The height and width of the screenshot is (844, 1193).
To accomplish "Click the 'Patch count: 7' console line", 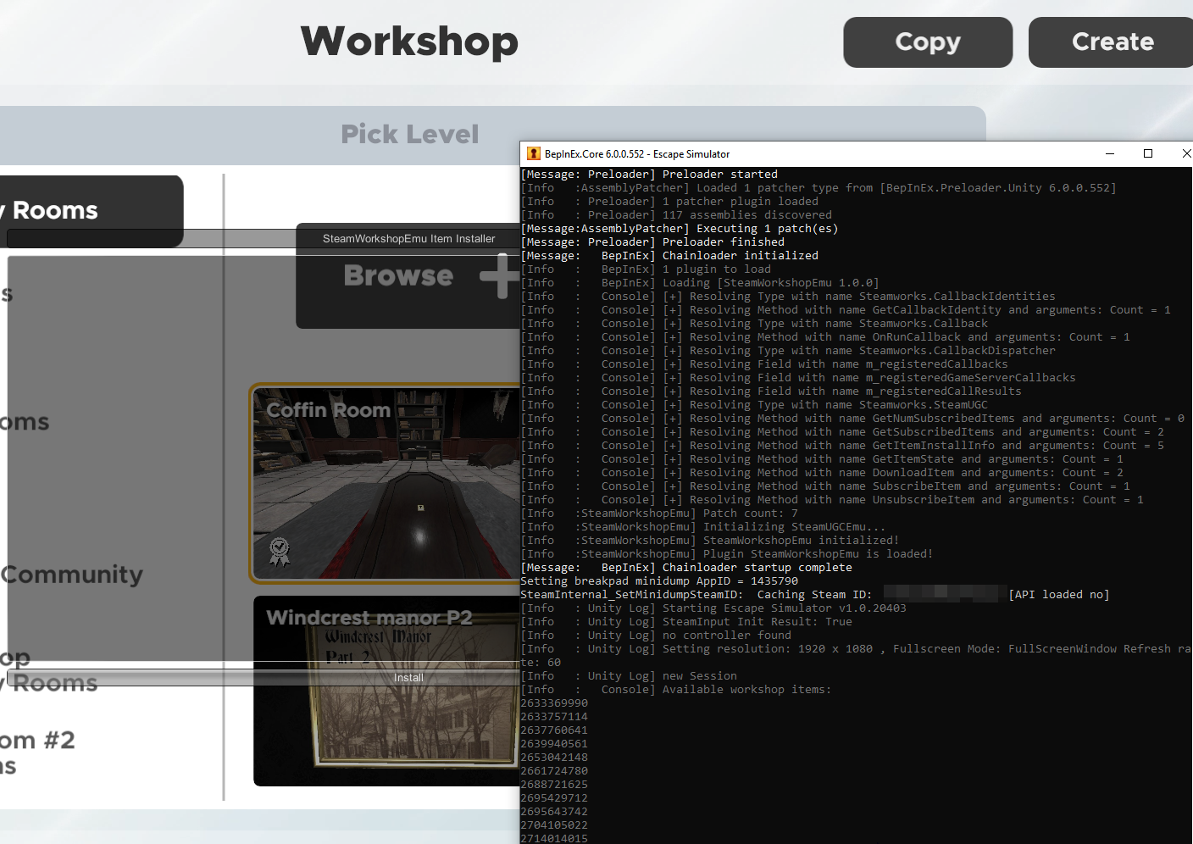I will (x=659, y=514).
